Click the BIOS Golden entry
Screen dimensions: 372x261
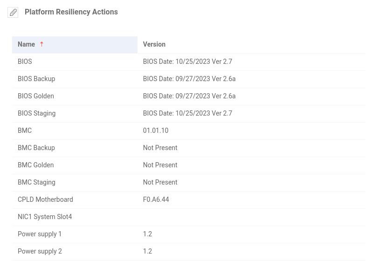[36, 96]
